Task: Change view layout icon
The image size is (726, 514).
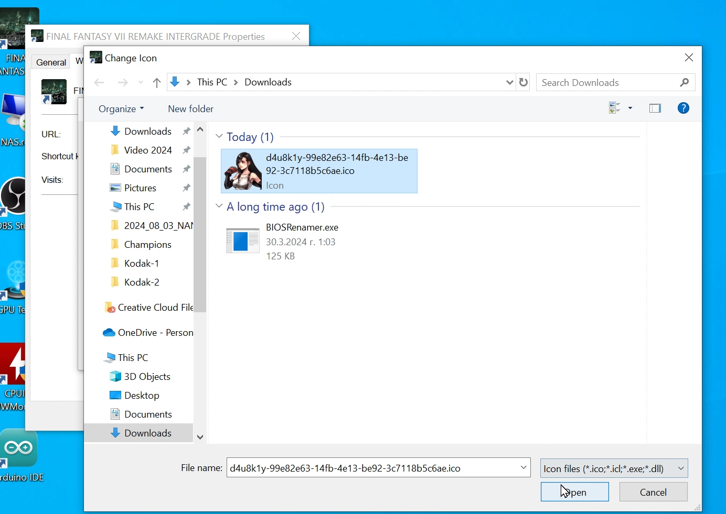Action: (615, 108)
